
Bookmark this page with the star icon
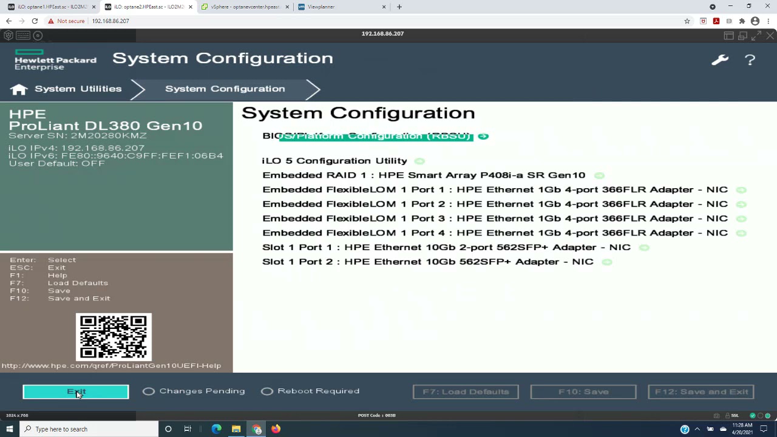pos(687,21)
